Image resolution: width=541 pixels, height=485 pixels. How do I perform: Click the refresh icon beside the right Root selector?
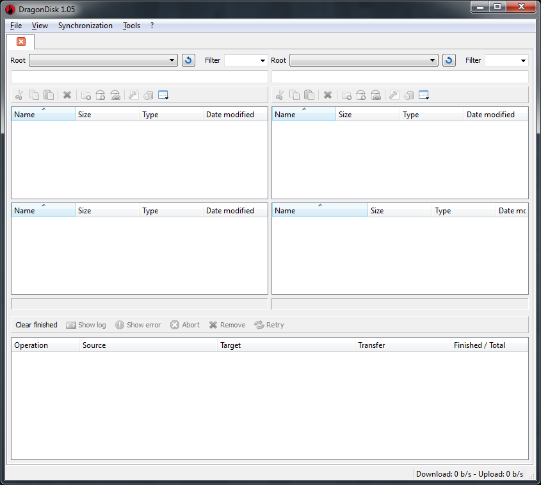448,60
